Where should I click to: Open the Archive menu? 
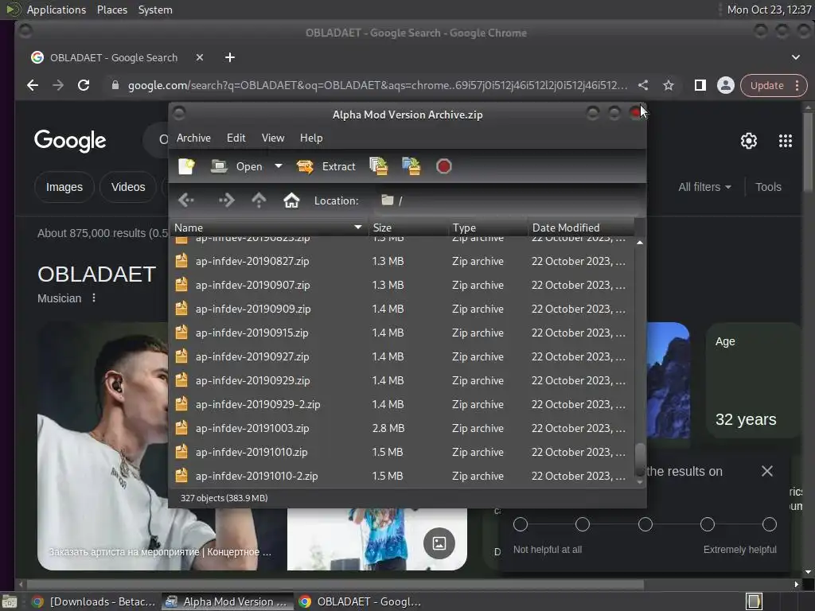[193, 138]
